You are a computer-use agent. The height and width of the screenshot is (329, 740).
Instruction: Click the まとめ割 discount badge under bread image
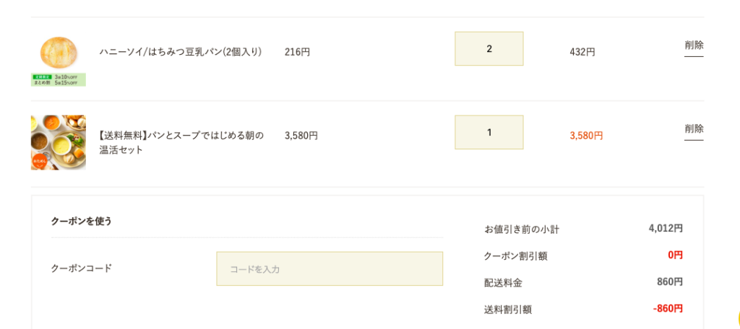pyautogui.click(x=59, y=79)
